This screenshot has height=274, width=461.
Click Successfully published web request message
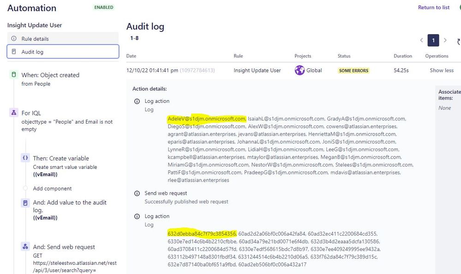186,202
